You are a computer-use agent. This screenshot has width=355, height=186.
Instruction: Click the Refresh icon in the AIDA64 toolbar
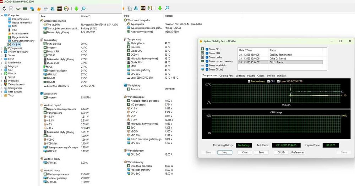tap(4, 9)
